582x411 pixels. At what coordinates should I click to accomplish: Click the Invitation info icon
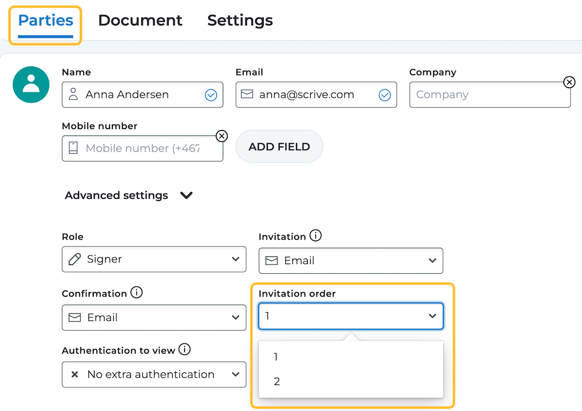click(x=315, y=236)
